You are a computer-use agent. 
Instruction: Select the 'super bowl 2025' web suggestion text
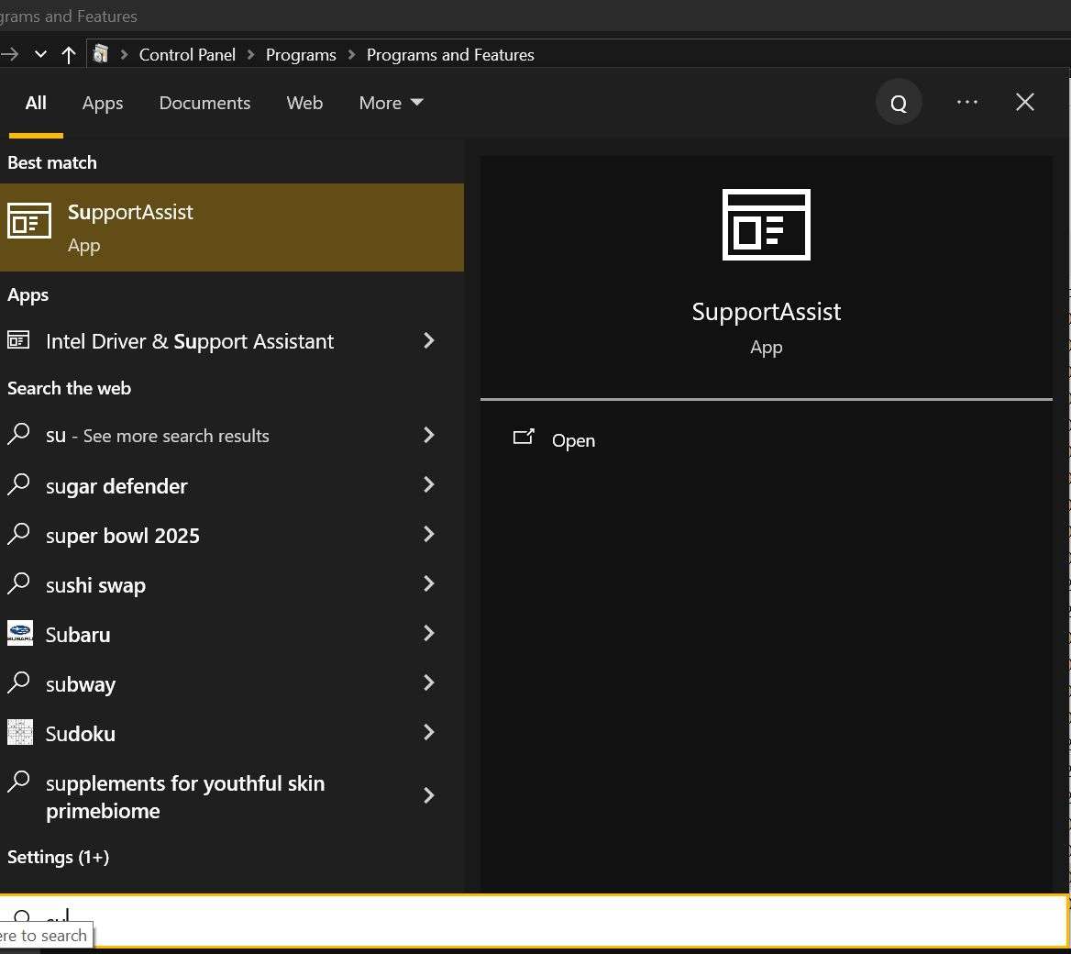click(122, 536)
